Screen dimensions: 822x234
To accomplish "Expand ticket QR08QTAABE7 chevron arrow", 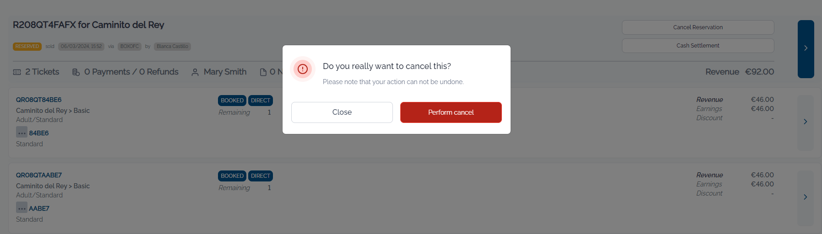I will tap(806, 197).
